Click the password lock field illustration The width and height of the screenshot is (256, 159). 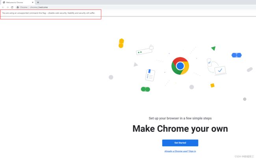click(x=145, y=50)
